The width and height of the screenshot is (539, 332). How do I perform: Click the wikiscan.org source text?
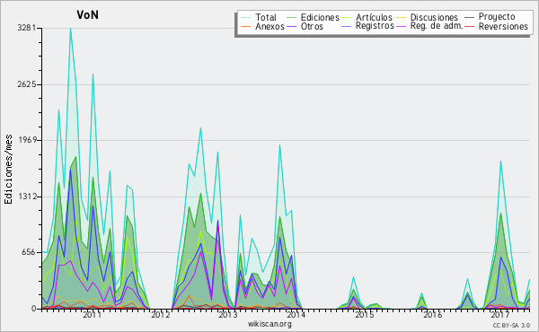[269, 324]
